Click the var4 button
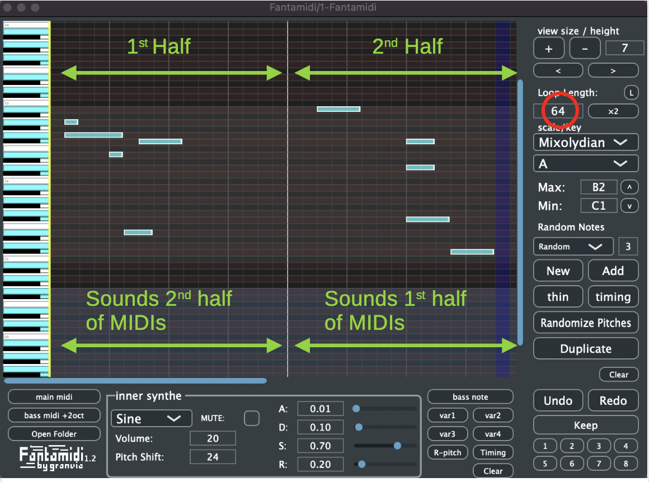Image resolution: width=649 pixels, height=482 pixels. click(x=493, y=434)
